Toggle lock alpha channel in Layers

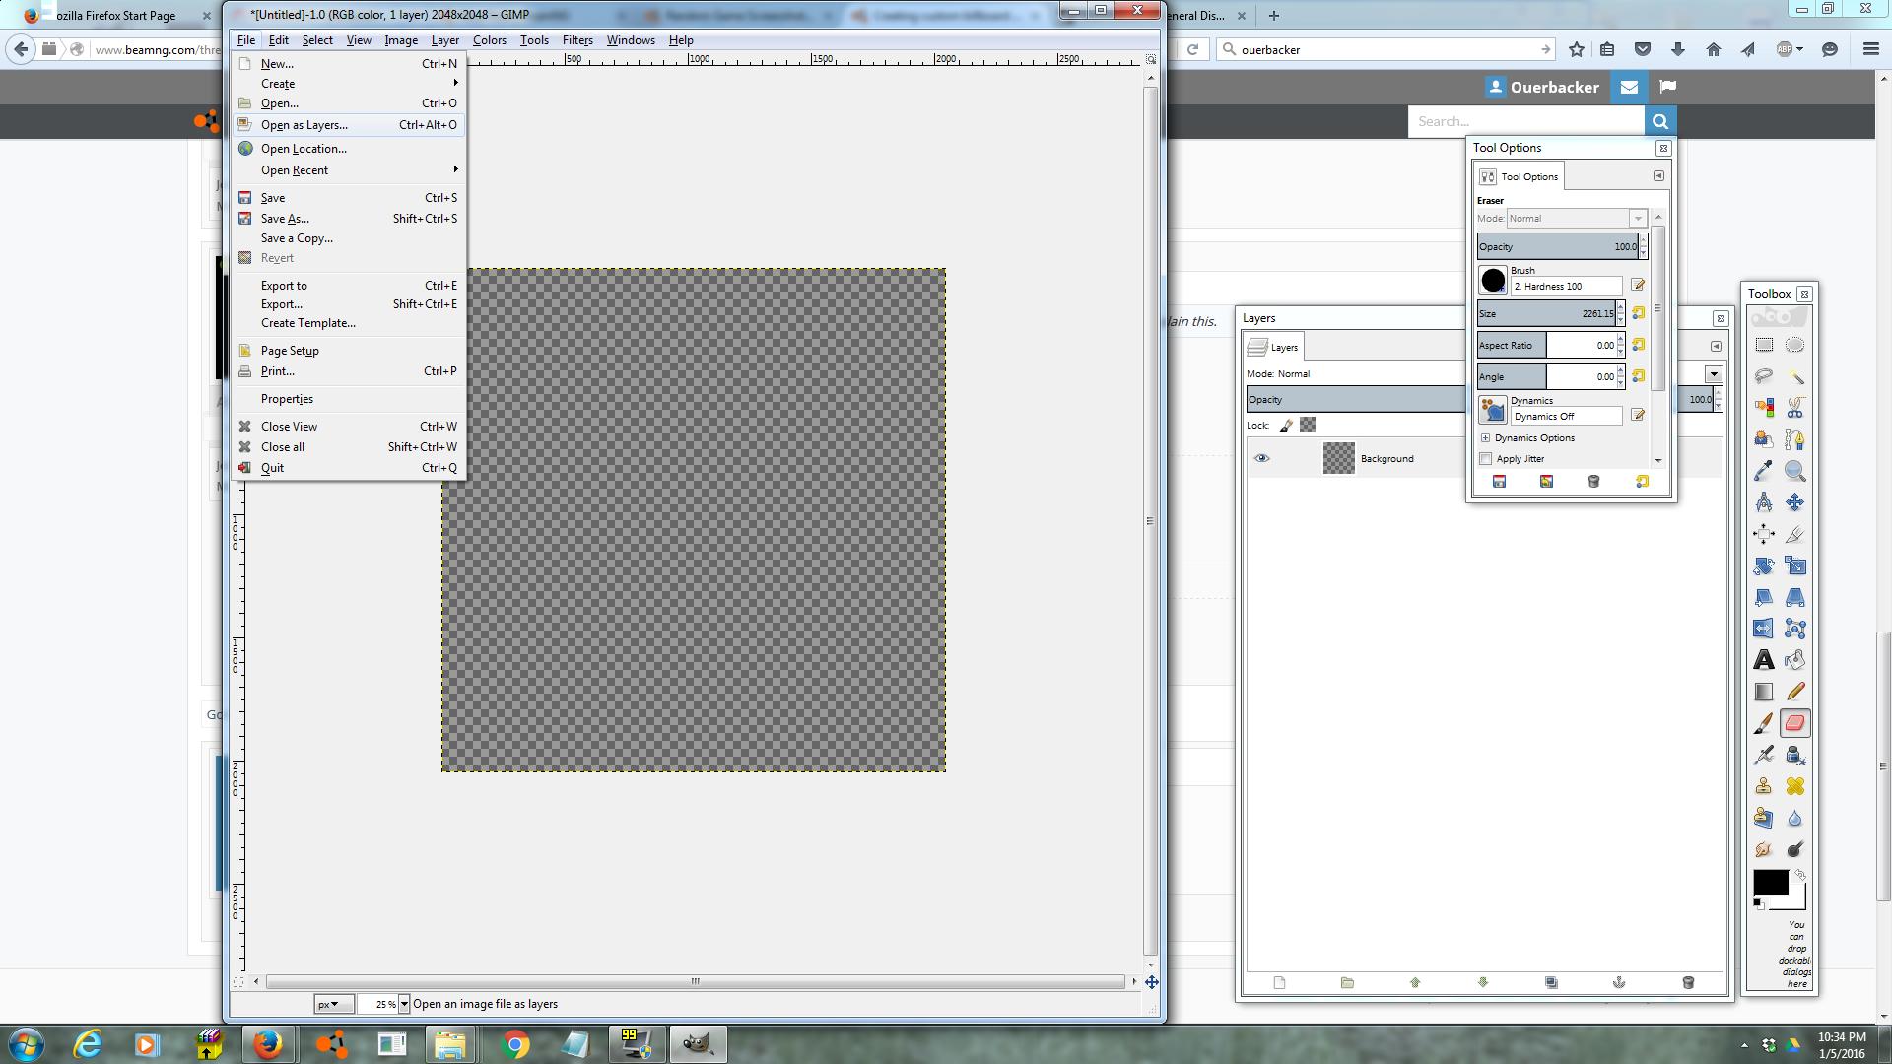tap(1308, 425)
